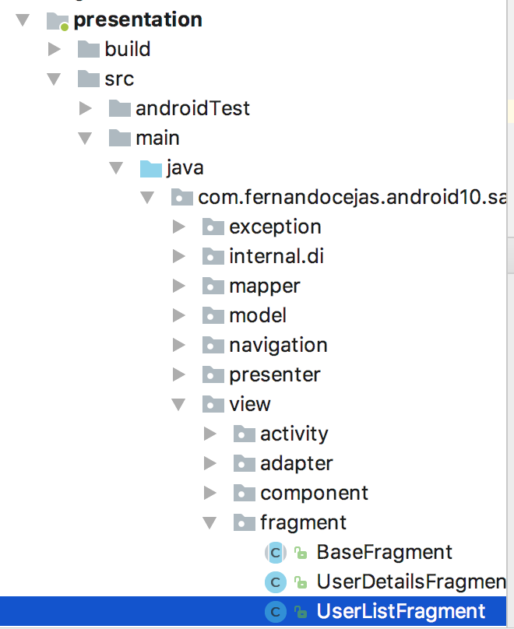Click the exception package folder icon
This screenshot has width=514, height=629.
[213, 227]
